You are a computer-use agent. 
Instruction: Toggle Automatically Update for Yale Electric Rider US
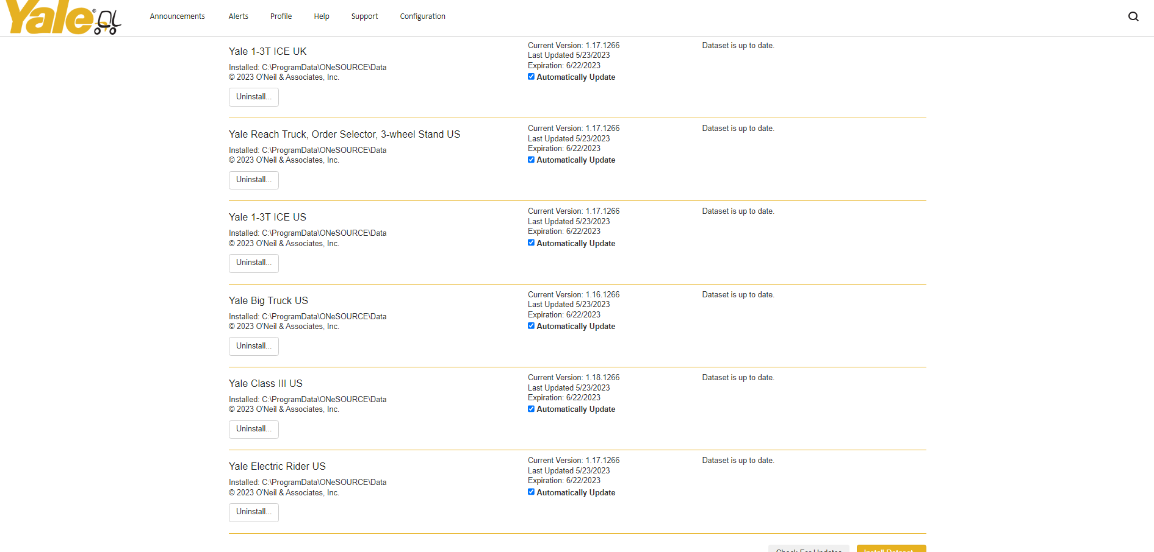coord(531,491)
